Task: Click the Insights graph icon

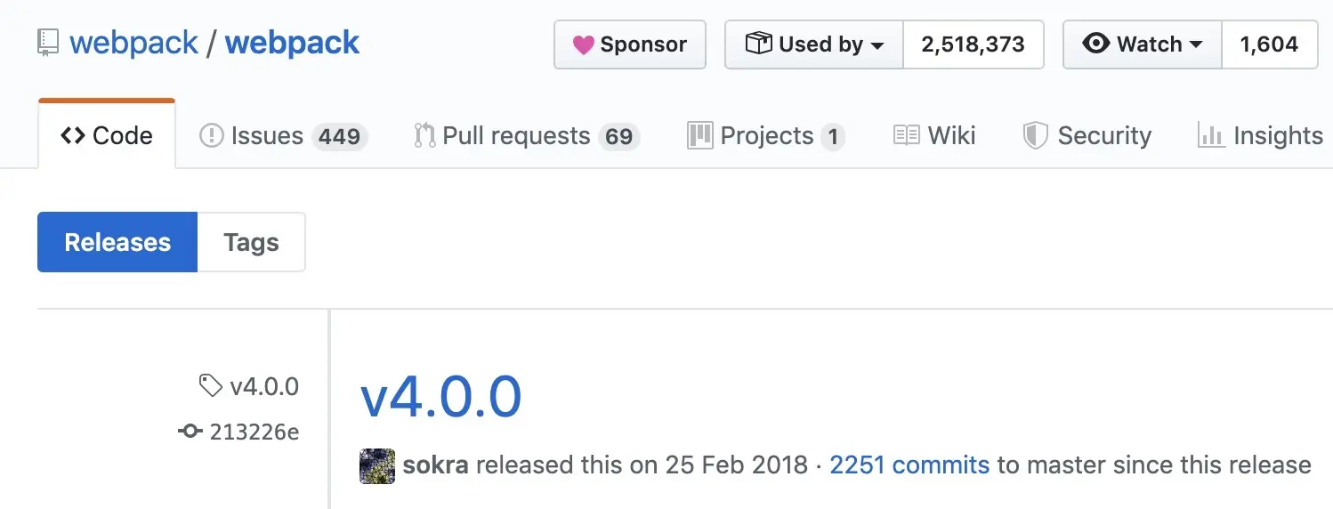Action: 1211,136
